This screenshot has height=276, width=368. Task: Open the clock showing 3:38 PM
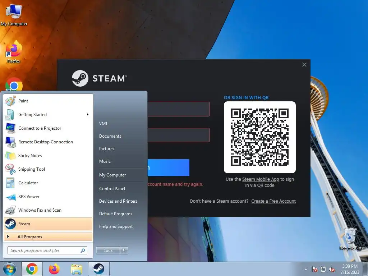point(350,269)
